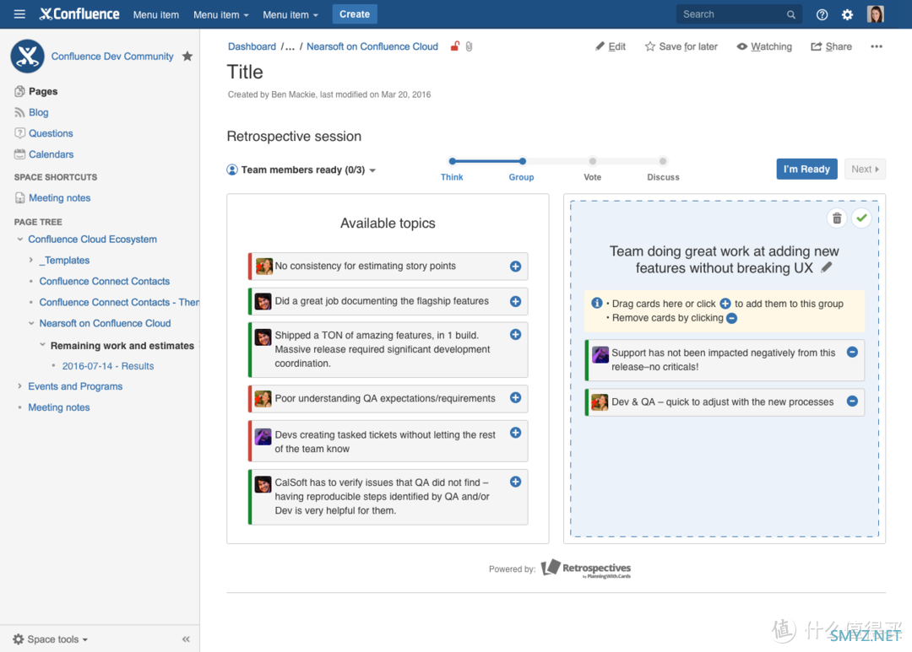
Task: Open the attachments paperclip icon
Action: [x=469, y=46]
